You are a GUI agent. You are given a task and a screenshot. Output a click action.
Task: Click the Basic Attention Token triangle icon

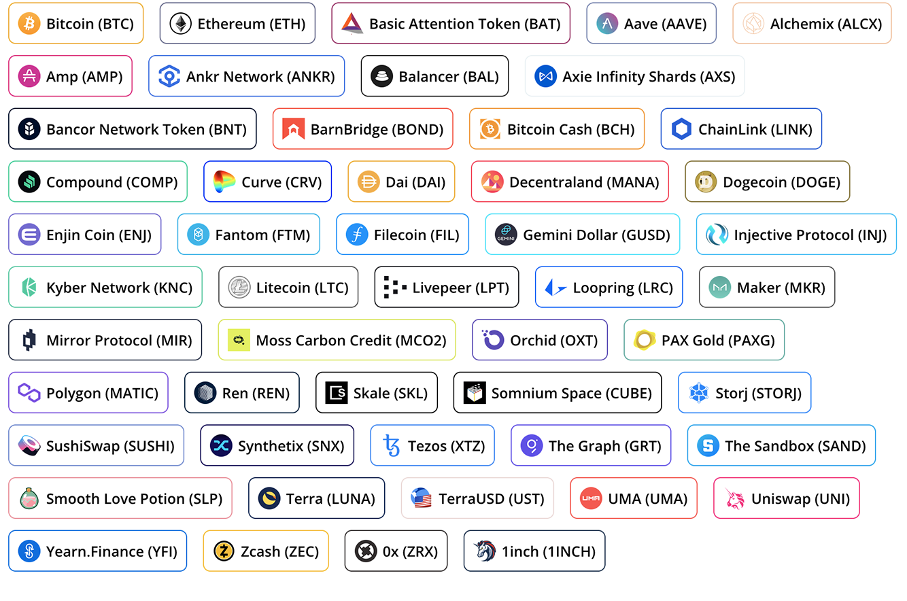coord(352,24)
